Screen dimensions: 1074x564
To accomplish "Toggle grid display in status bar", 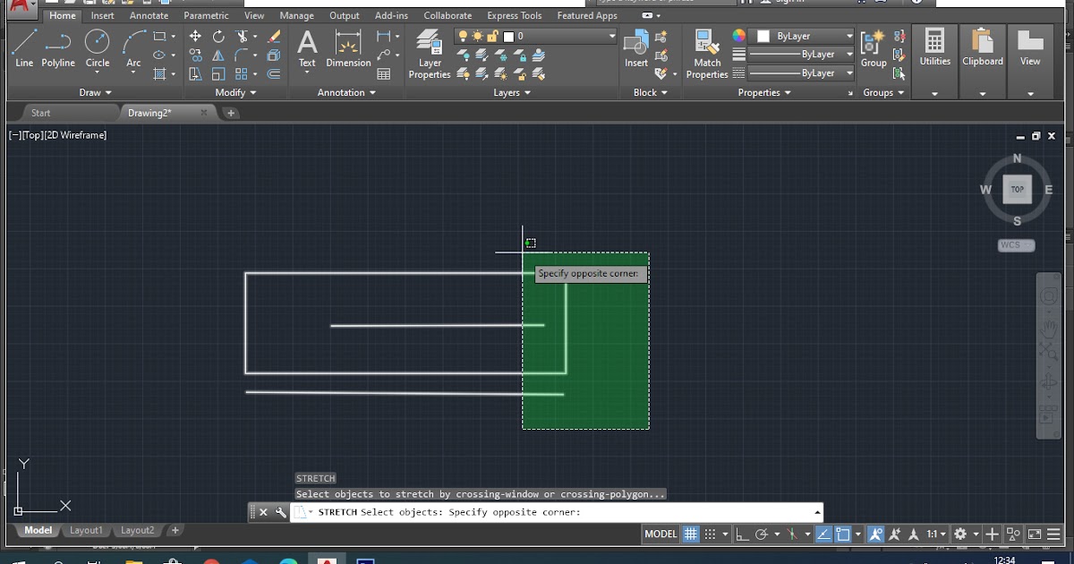I will tap(691, 534).
